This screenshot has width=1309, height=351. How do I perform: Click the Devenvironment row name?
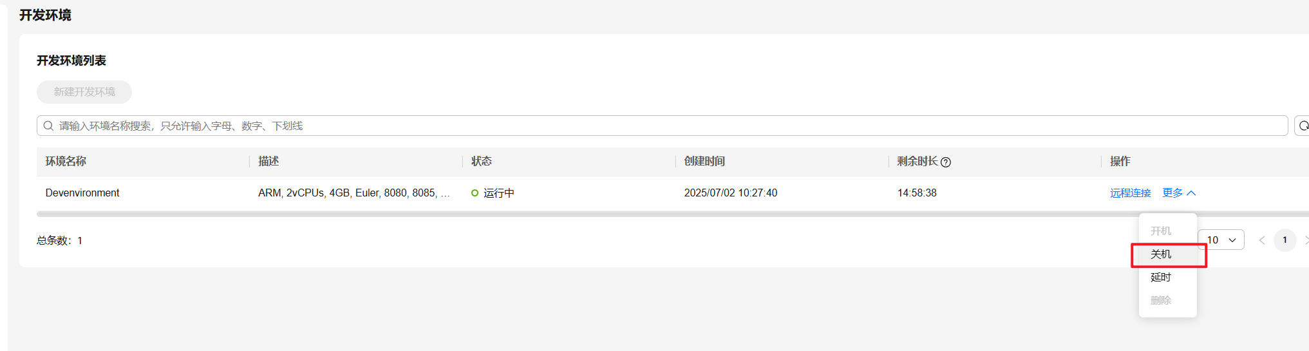point(82,193)
